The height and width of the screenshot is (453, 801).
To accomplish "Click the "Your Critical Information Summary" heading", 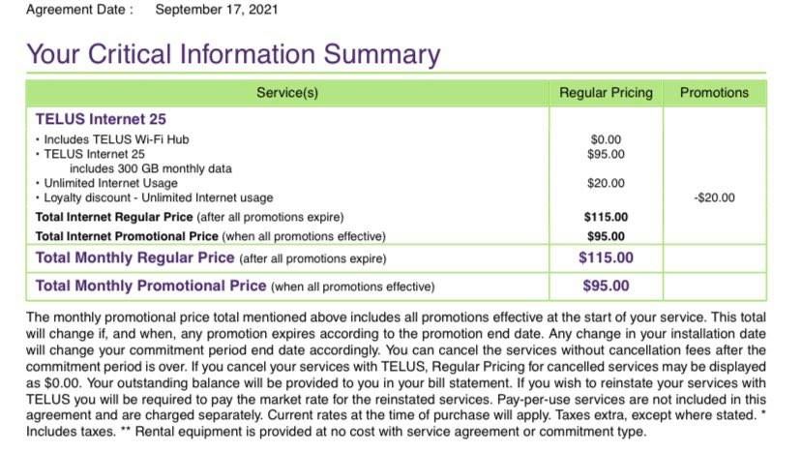I will [x=232, y=54].
